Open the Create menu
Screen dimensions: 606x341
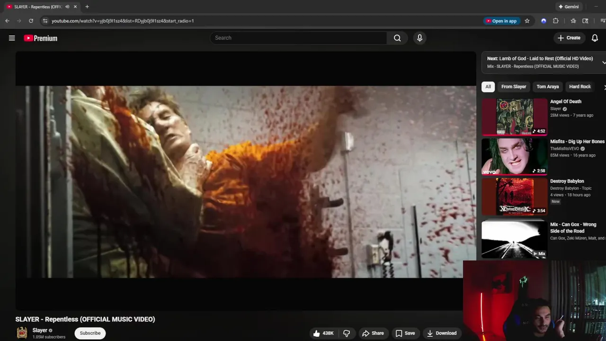(569, 38)
